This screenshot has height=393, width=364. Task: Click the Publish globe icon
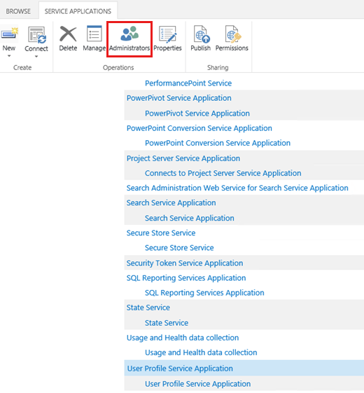[202, 34]
